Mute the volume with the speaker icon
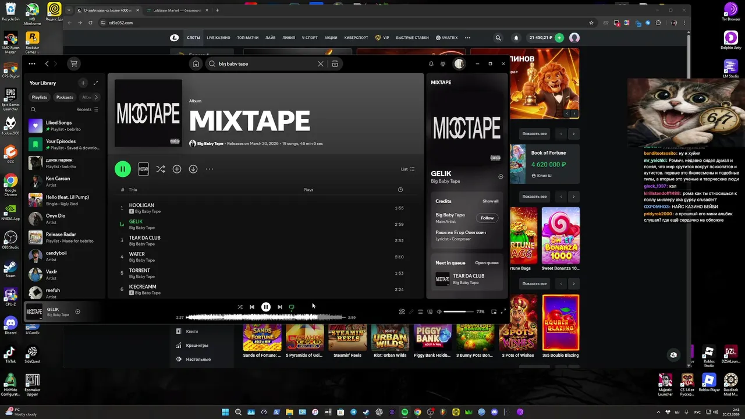 439,312
